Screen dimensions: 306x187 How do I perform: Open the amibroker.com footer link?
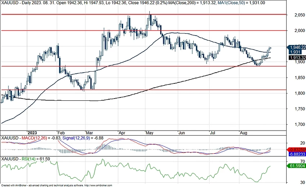99,186
